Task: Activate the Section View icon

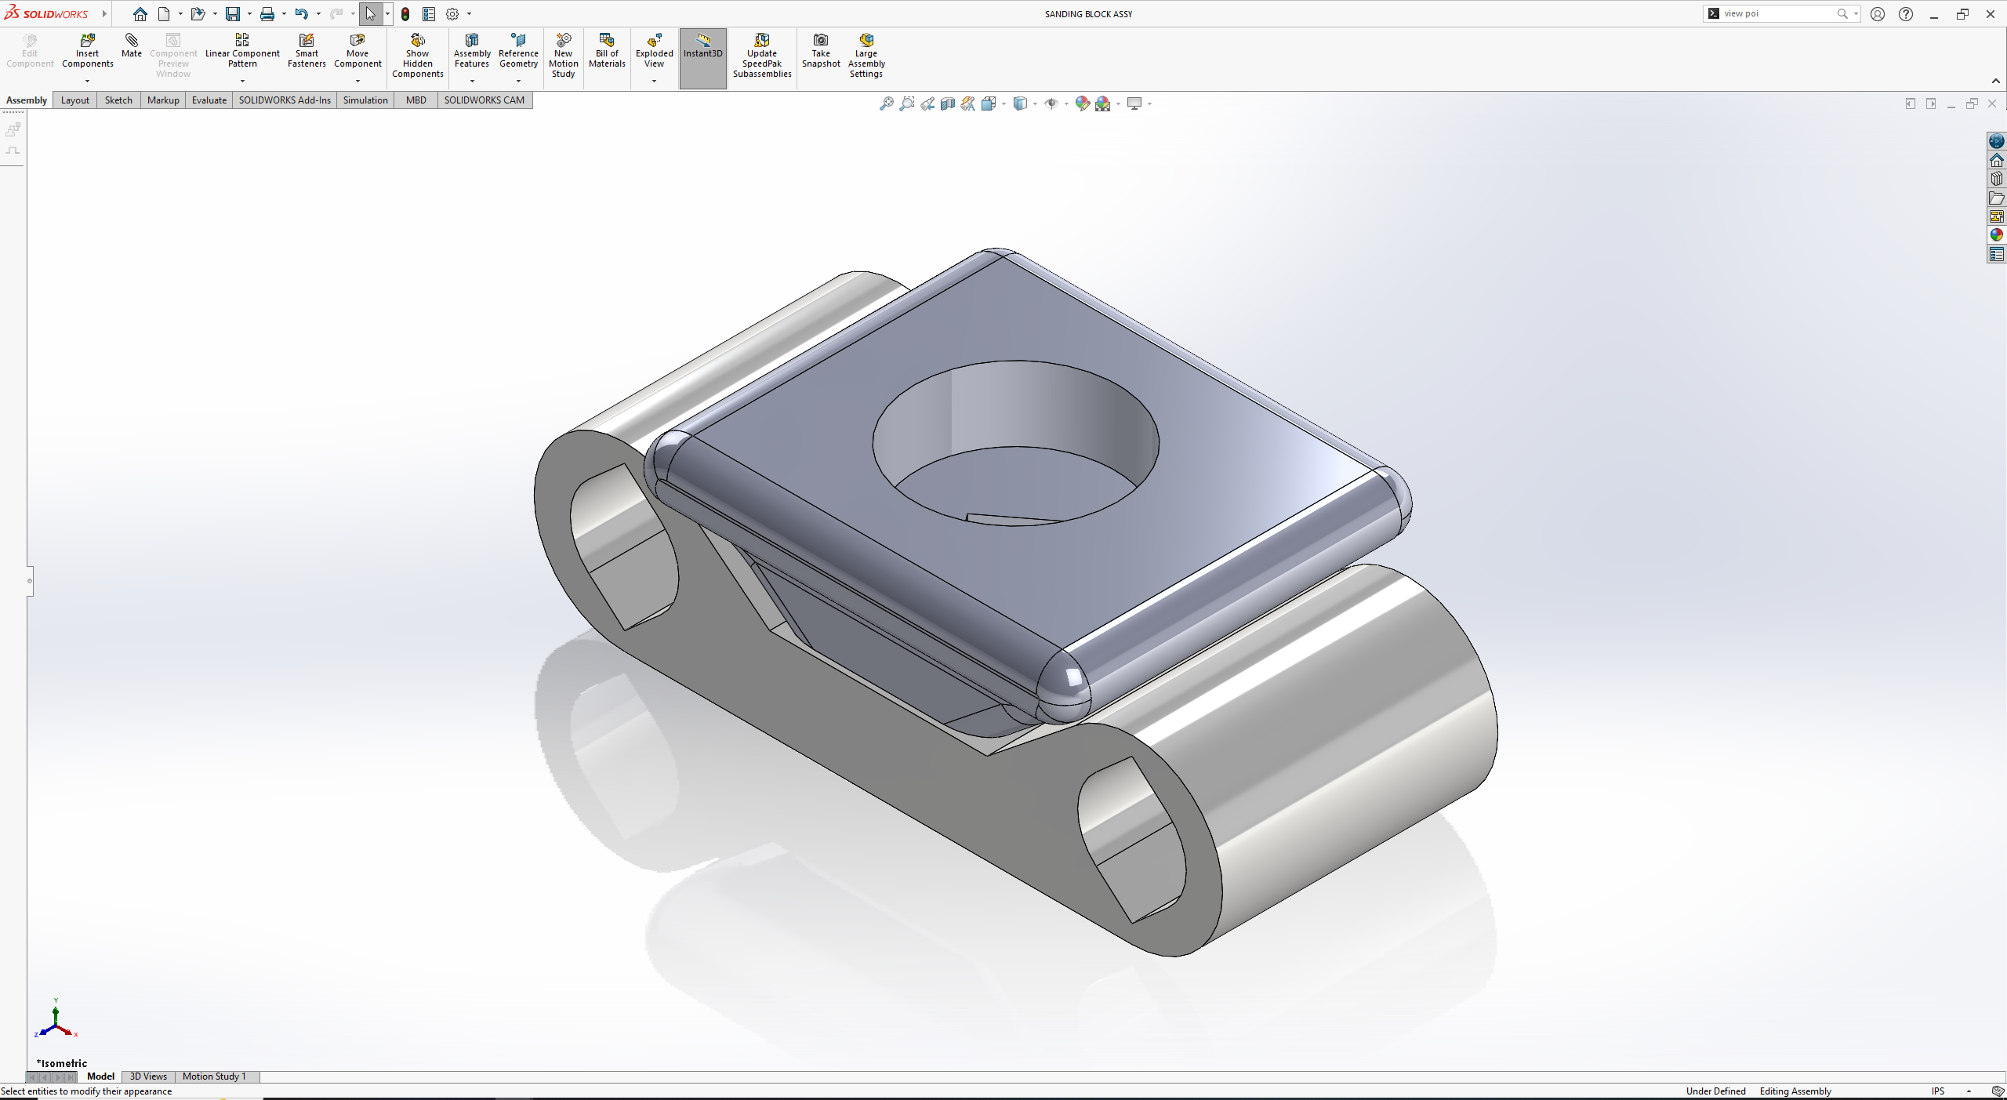Action: coord(947,103)
